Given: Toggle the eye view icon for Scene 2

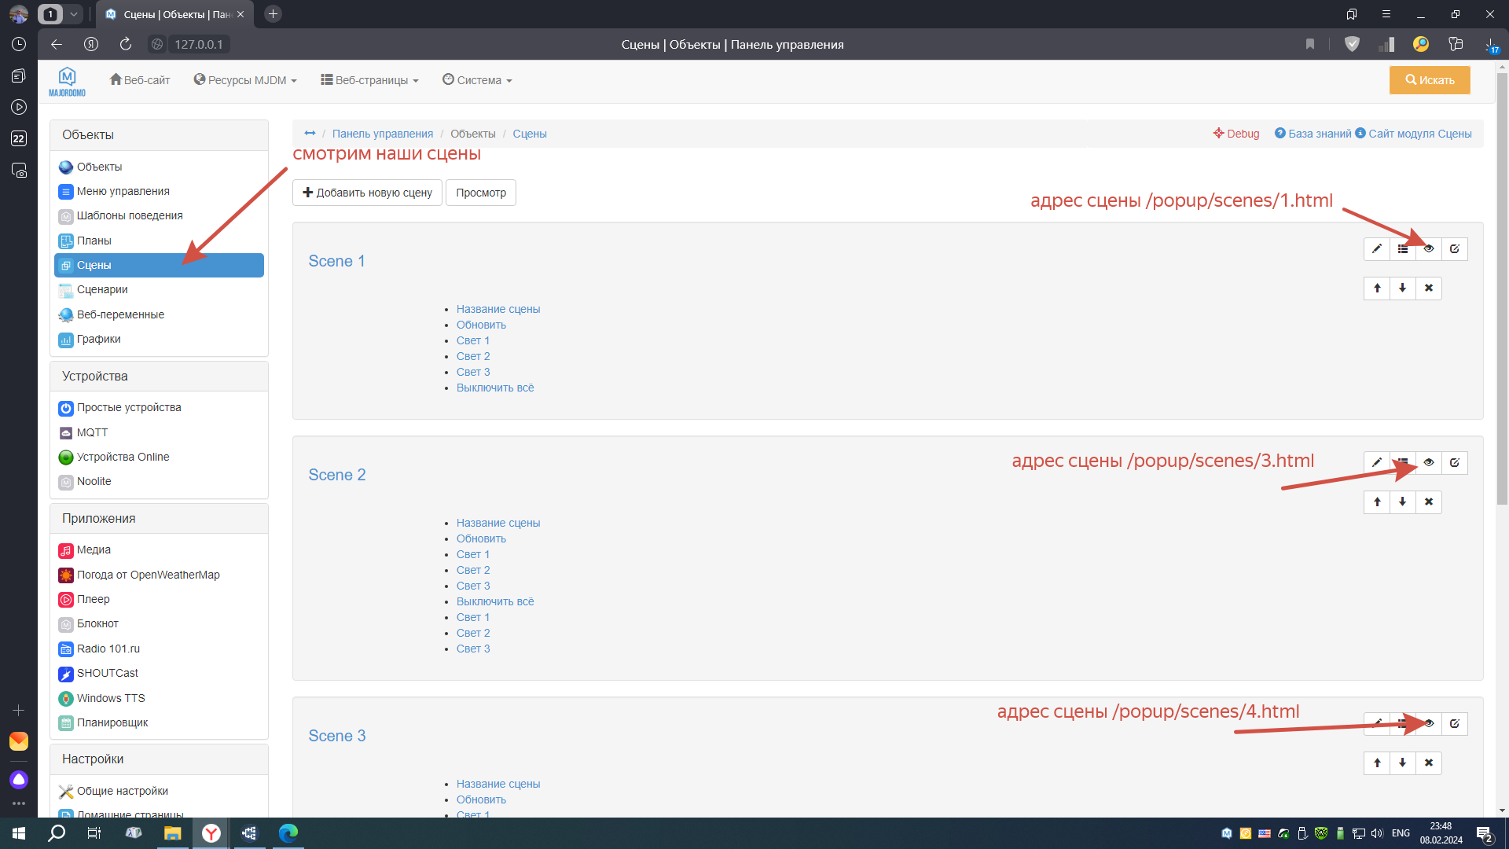Looking at the screenshot, I should point(1429,463).
